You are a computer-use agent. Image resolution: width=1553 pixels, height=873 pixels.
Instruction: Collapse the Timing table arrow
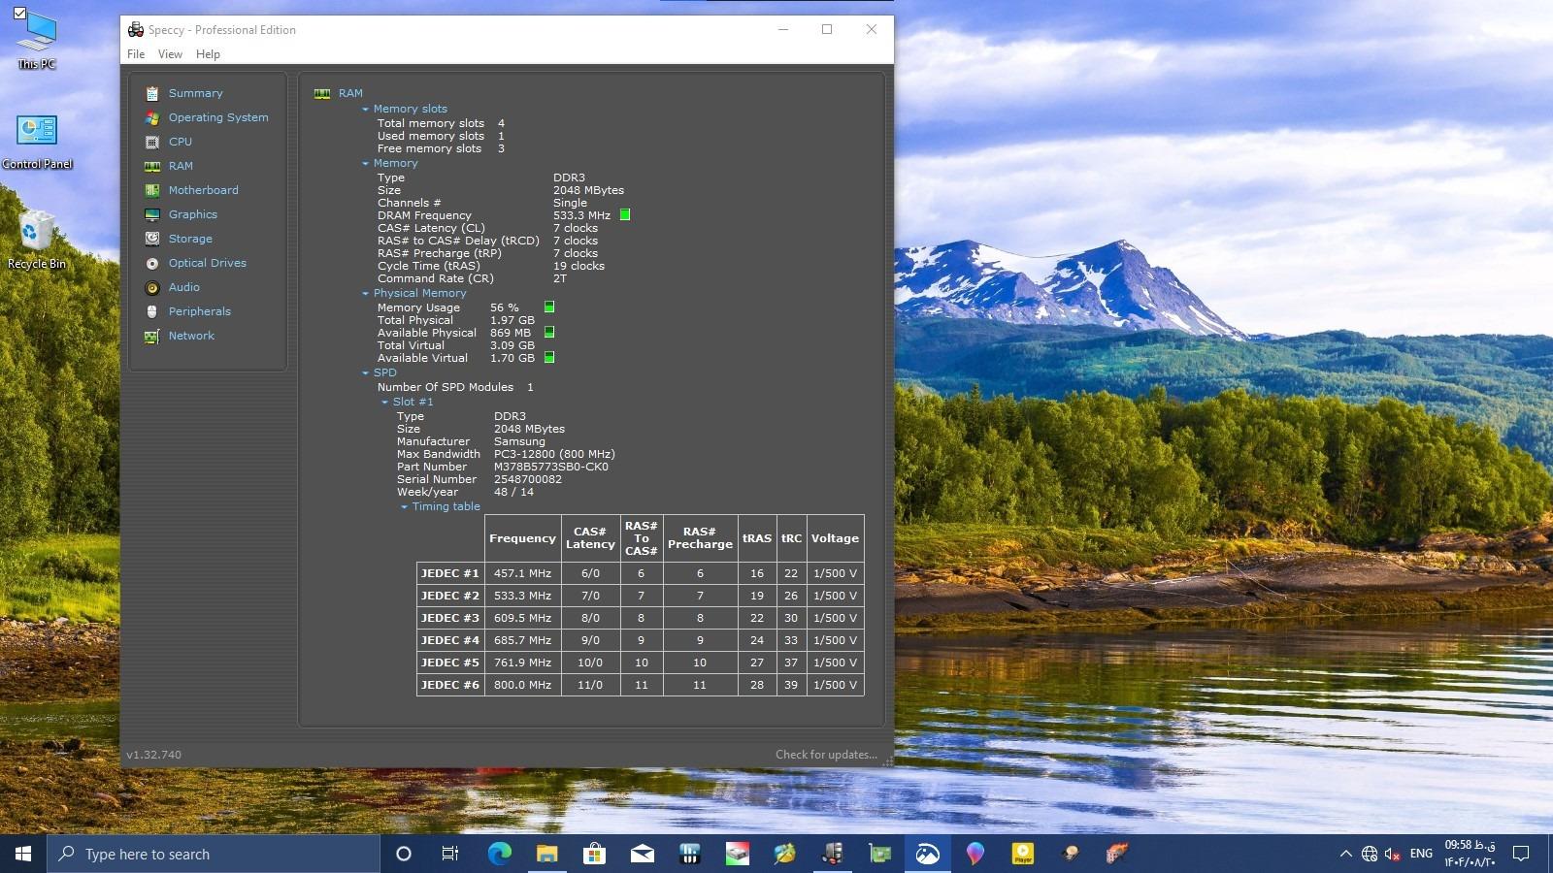pyautogui.click(x=405, y=507)
